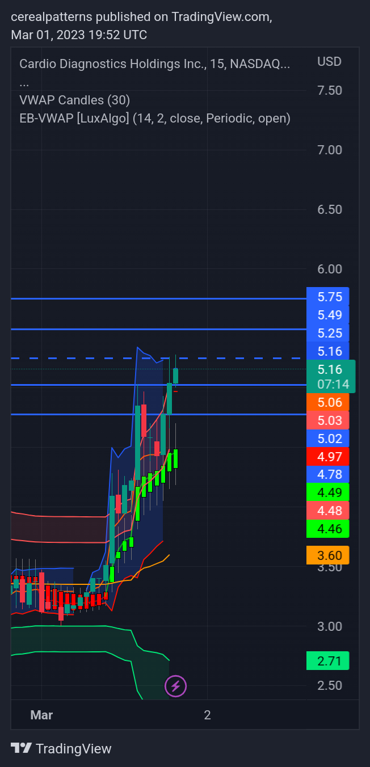Image resolution: width=370 pixels, height=767 pixels.
Task: Click the 4.49 green price label
Action: (327, 492)
